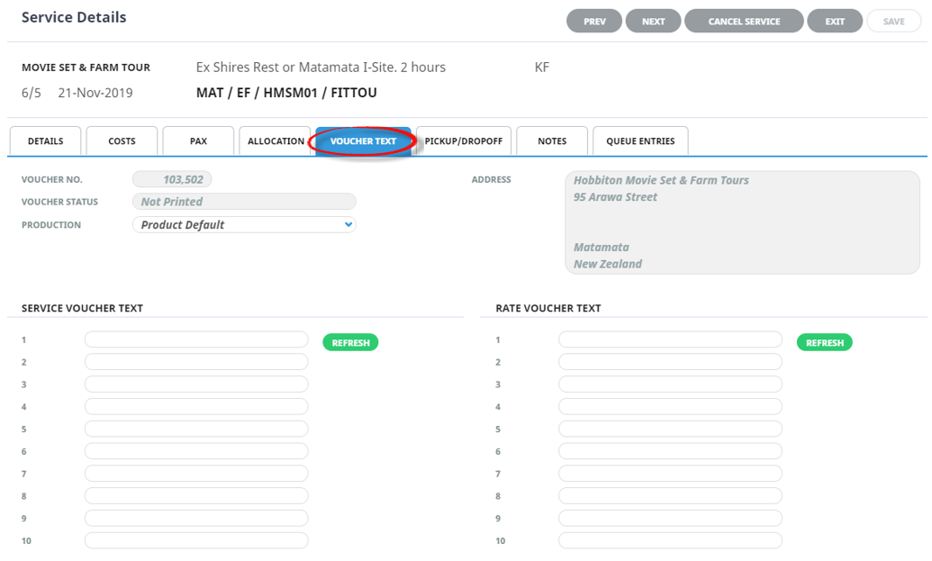Open the NOTES tab
The image size is (932, 561).
click(552, 141)
